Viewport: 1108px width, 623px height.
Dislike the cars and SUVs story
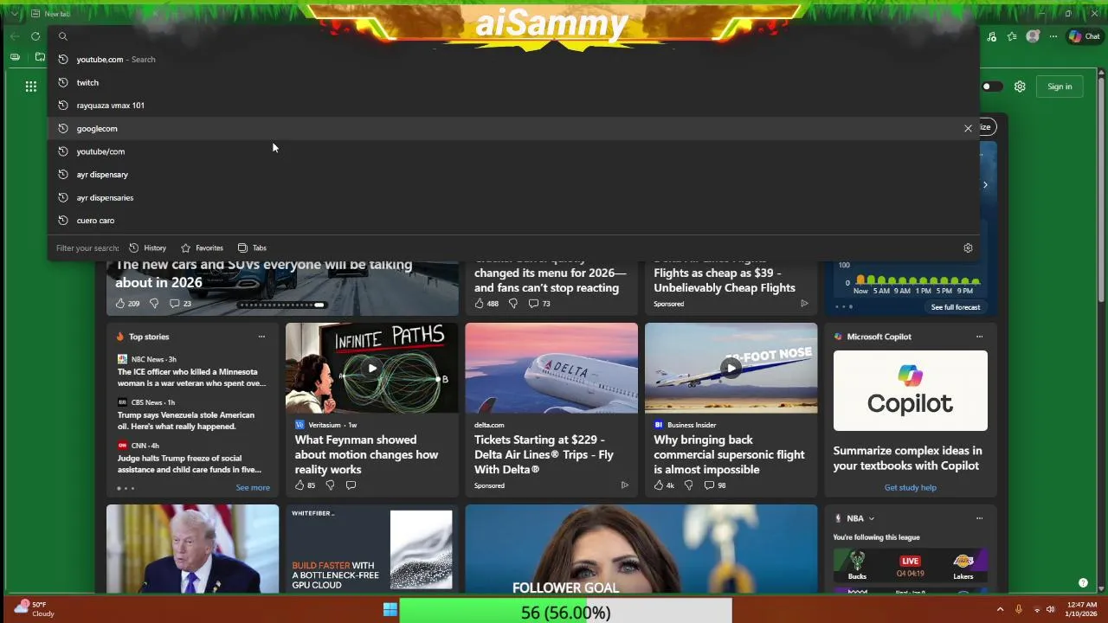pyautogui.click(x=154, y=304)
